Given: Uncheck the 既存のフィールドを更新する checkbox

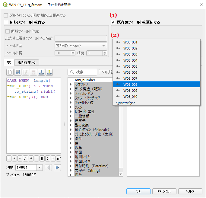Looking at the screenshot, I should tap(113, 22).
